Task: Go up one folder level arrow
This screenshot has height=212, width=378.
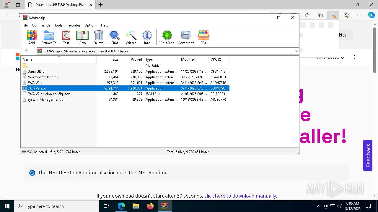Action: point(27,51)
